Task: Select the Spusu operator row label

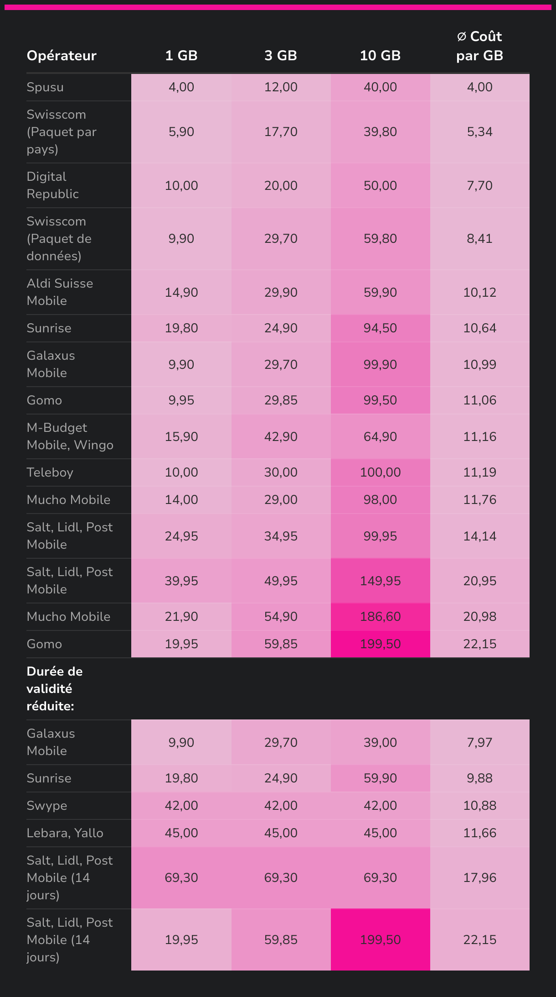Action: click(45, 87)
